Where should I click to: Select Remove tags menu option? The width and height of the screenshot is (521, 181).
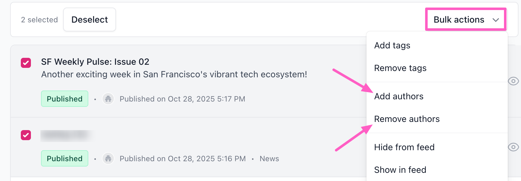click(400, 68)
